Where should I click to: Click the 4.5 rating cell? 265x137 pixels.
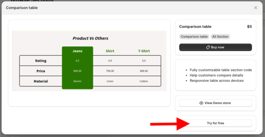coord(77,61)
